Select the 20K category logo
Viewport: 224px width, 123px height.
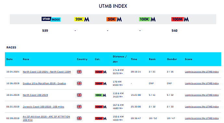coord(81,19)
